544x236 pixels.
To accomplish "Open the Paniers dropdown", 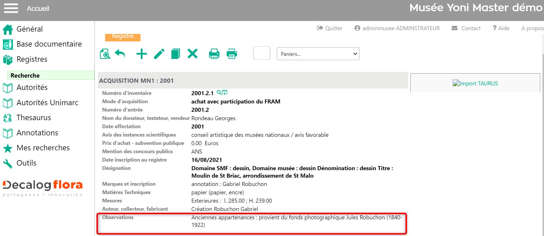I will click(x=318, y=54).
